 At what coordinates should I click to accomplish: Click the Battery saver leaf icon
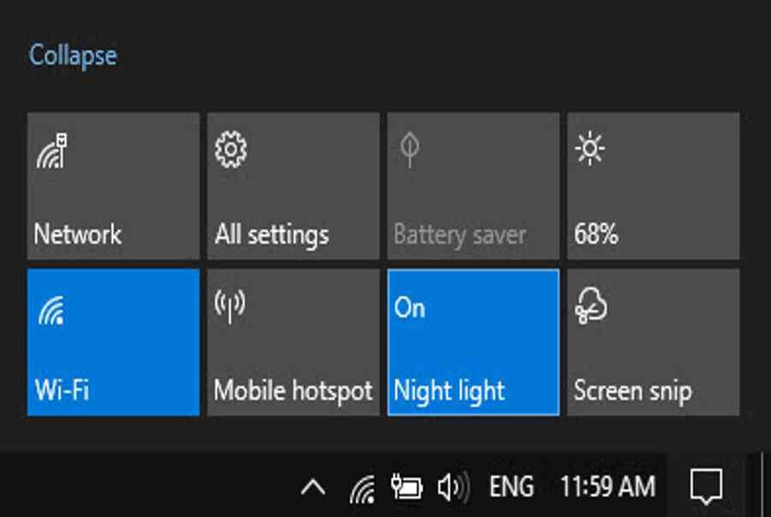(x=409, y=149)
